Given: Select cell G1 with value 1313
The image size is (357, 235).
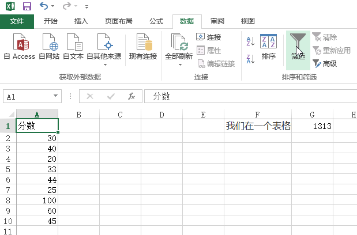Looking at the screenshot, I should (x=312, y=126).
